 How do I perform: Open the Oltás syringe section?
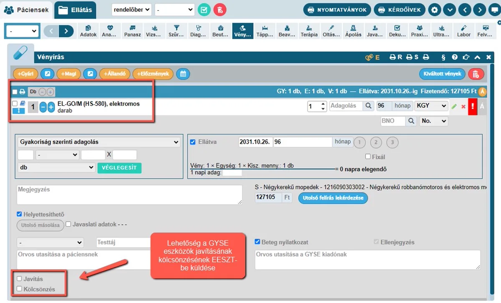[331, 31]
